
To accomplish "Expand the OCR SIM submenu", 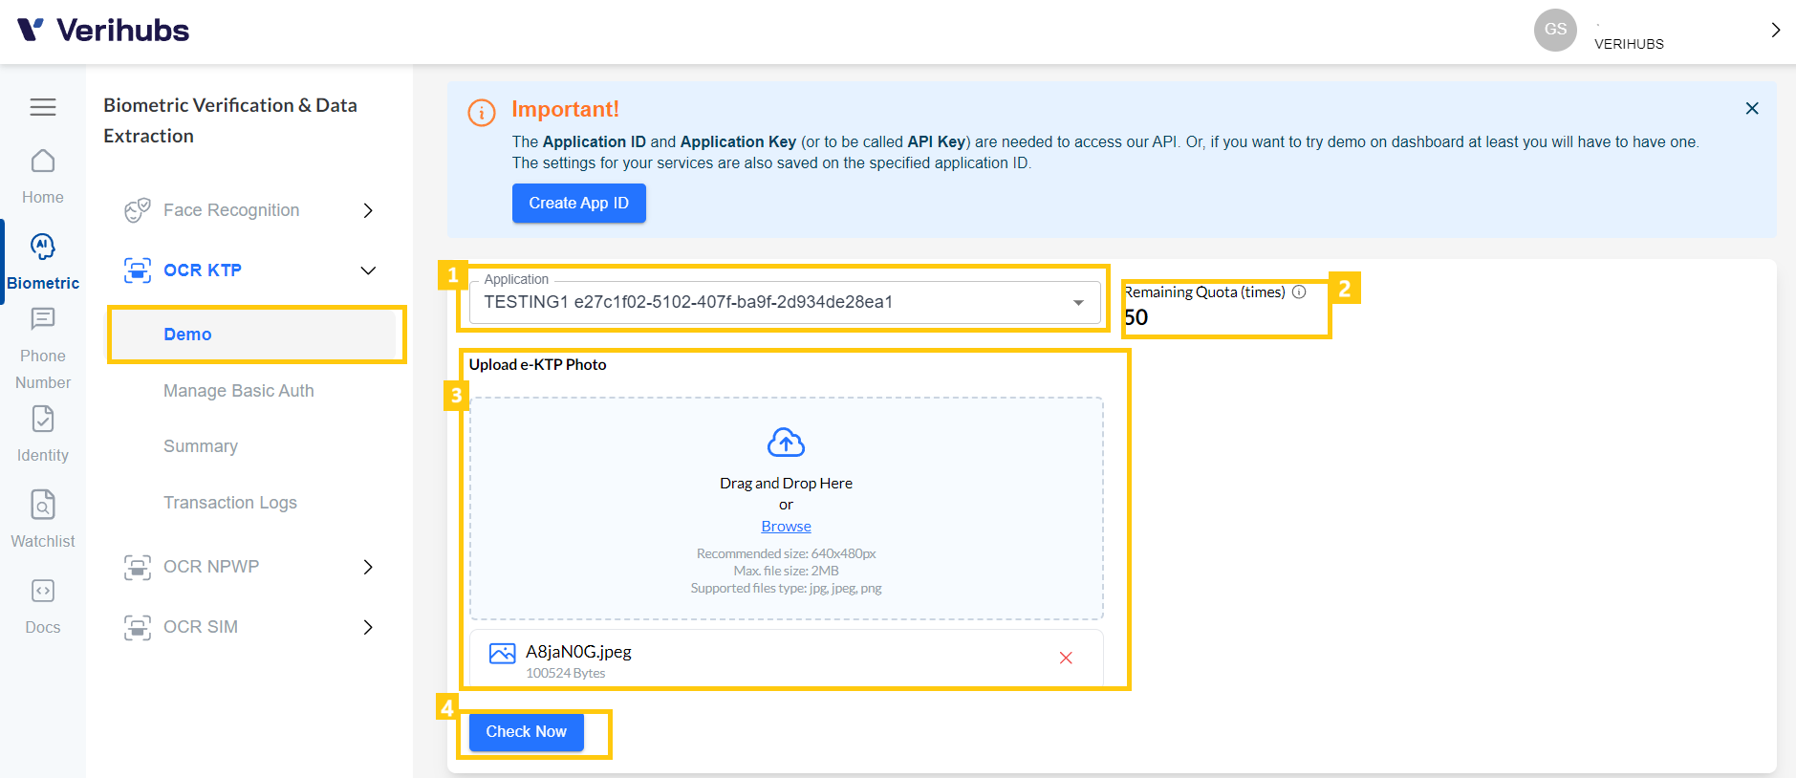I will [368, 627].
